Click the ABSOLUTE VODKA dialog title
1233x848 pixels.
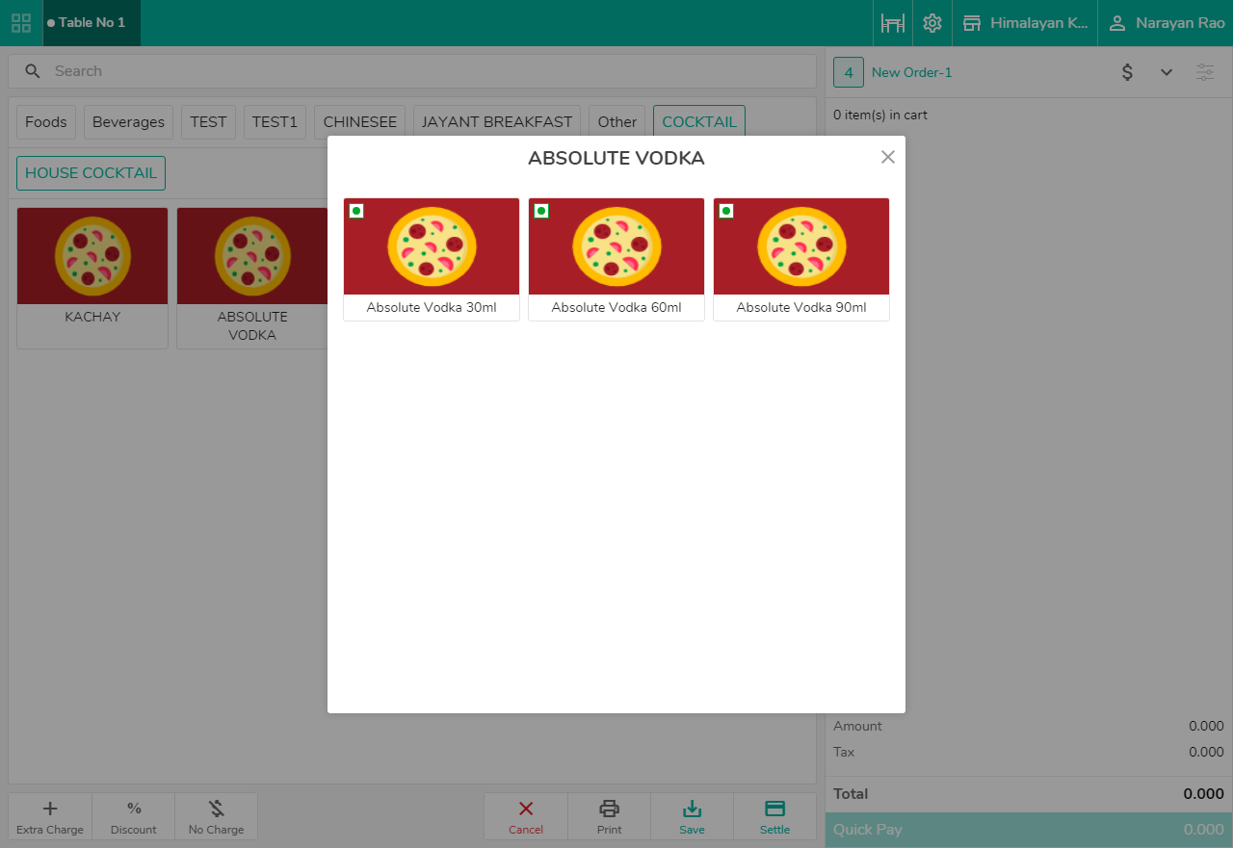[x=616, y=159]
